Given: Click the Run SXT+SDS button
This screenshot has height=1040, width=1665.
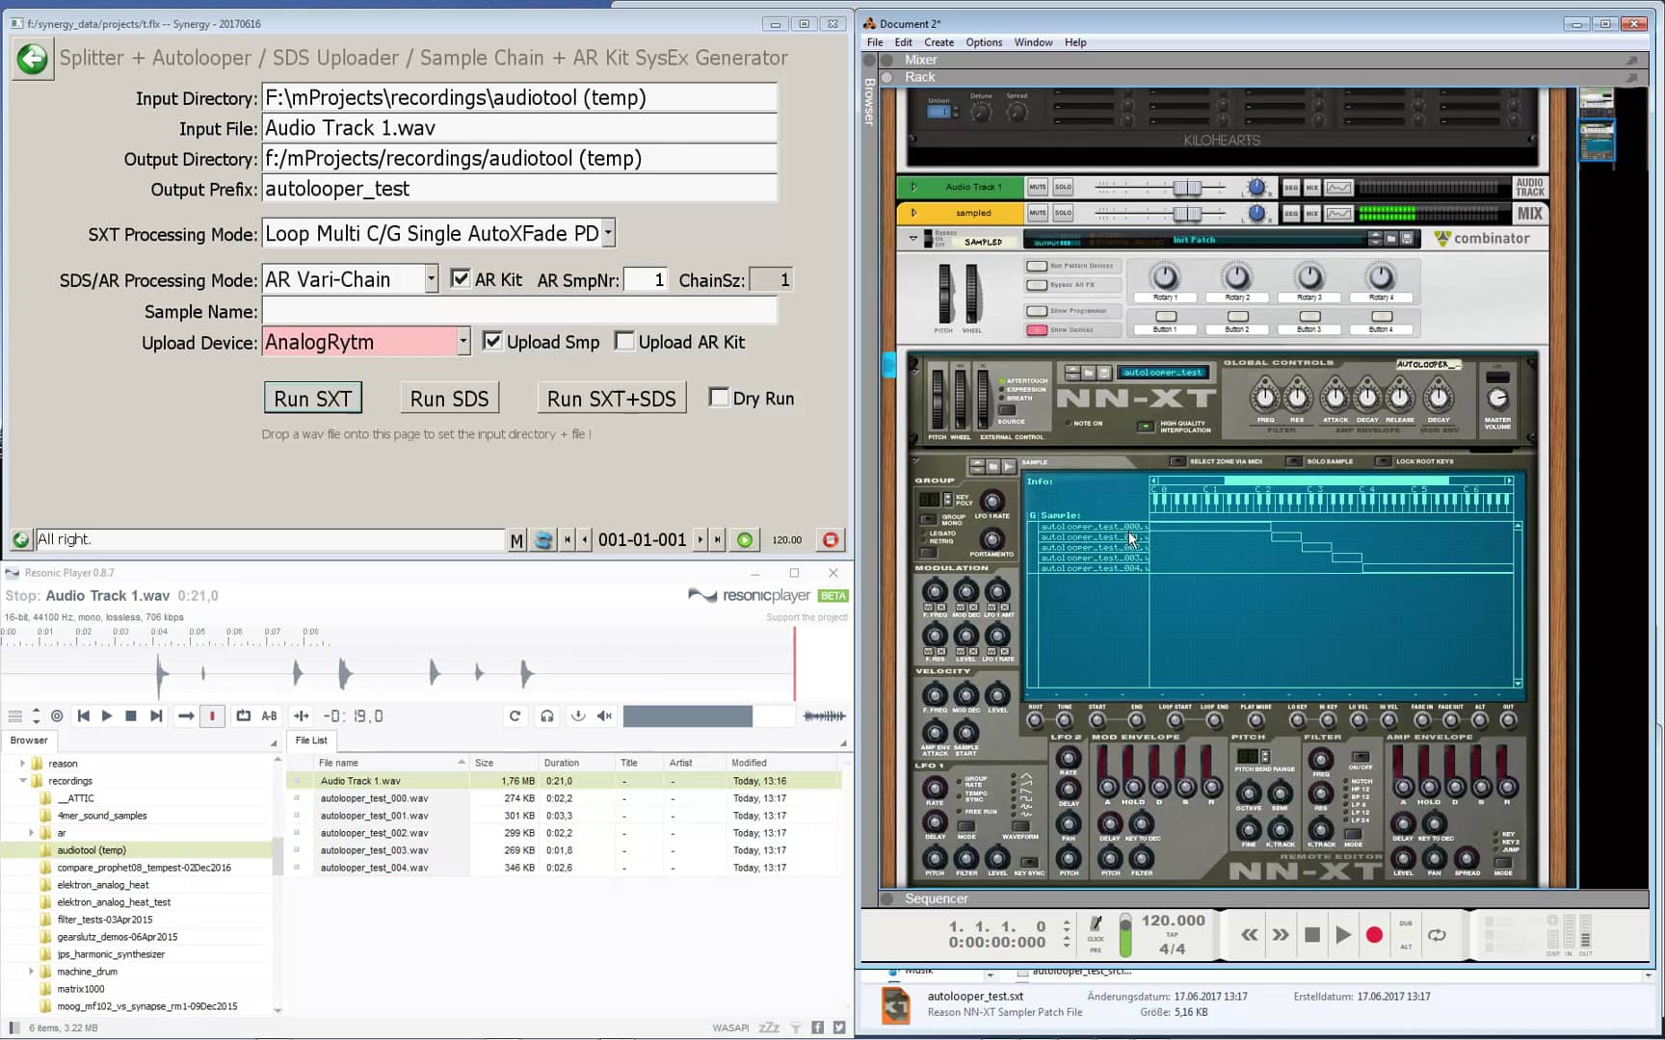Looking at the screenshot, I should point(612,399).
